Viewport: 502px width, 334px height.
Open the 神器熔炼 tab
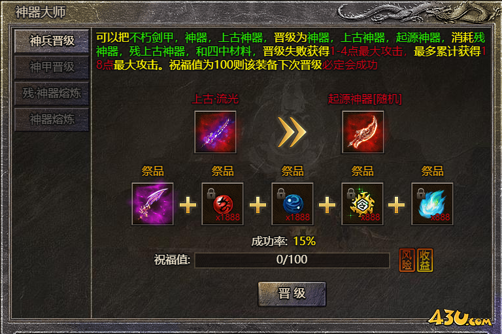click(x=52, y=120)
